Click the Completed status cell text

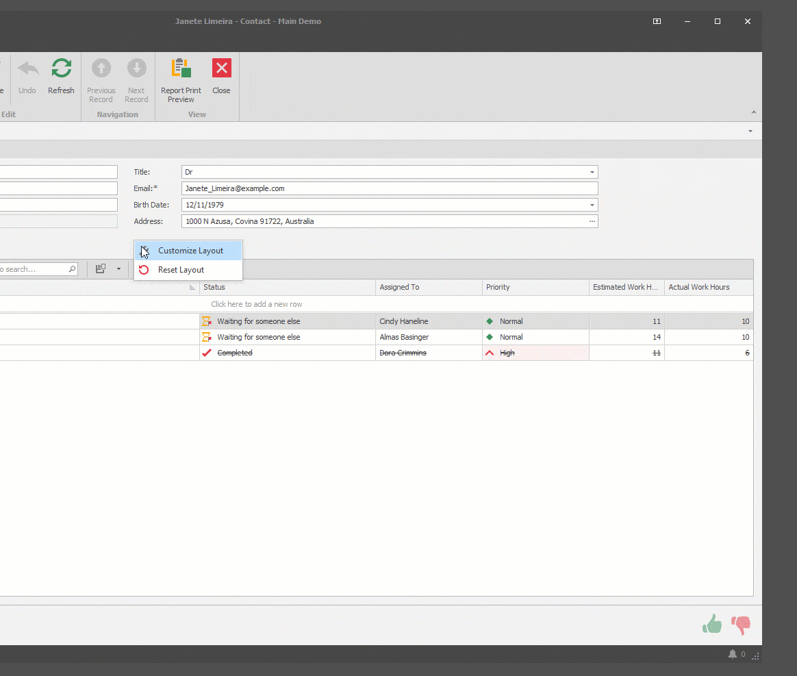235,353
